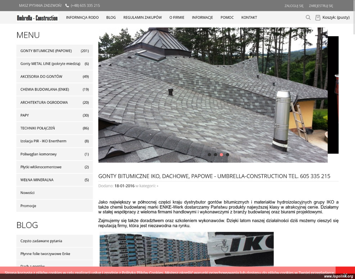Click the Zarejestruj się link
Viewport: 355px width, 279px height.
pos(321,6)
